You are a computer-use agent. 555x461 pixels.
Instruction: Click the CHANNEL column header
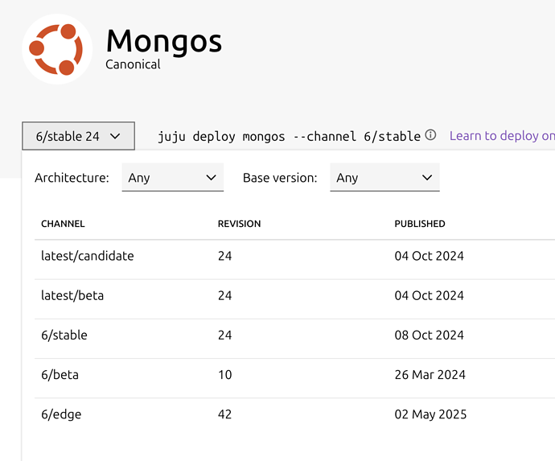[x=63, y=224]
